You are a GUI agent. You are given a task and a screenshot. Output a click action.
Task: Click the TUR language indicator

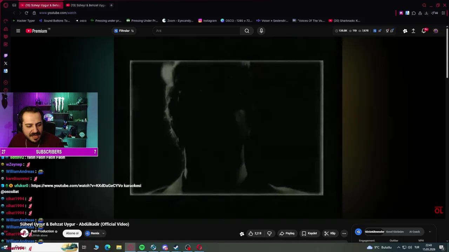point(417,247)
